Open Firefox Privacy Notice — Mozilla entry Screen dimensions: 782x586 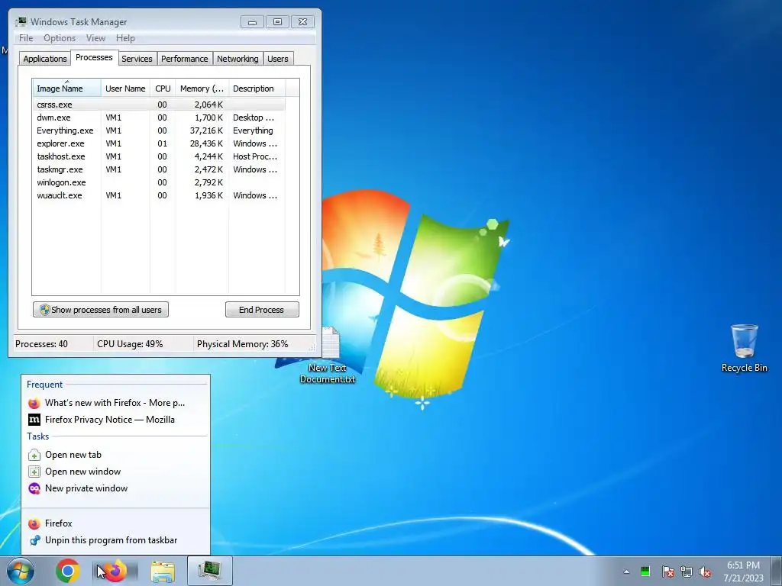(x=115, y=420)
